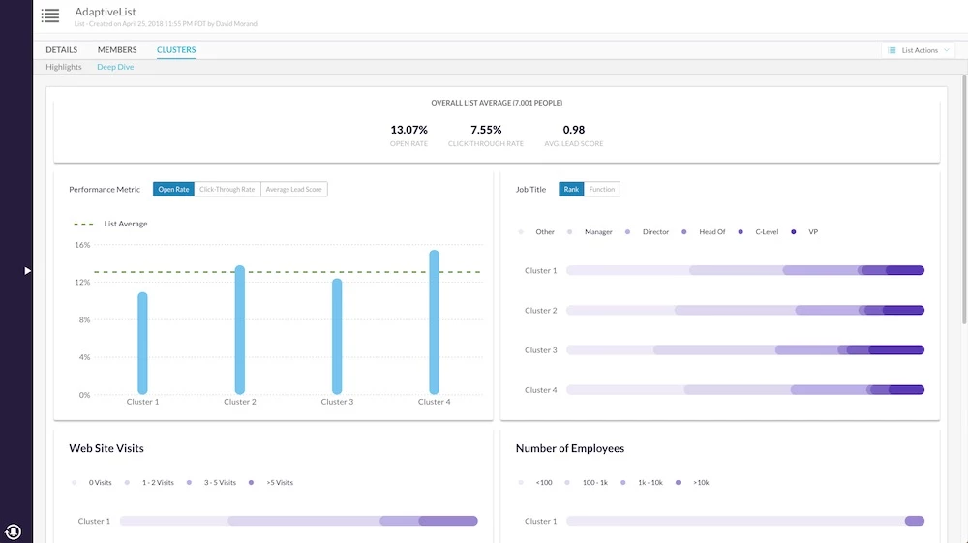Click the >5 Visits legend dot
This screenshot has height=543, width=968.
pyautogui.click(x=252, y=483)
